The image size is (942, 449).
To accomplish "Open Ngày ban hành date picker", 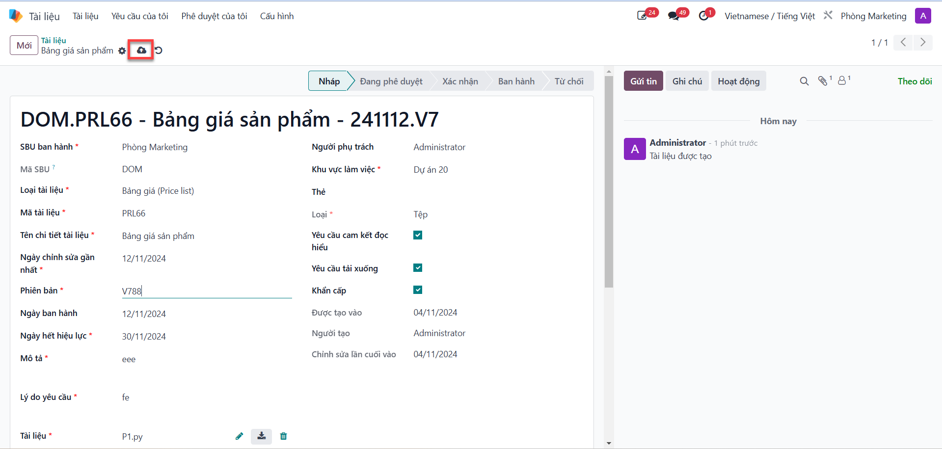I will click(207, 314).
